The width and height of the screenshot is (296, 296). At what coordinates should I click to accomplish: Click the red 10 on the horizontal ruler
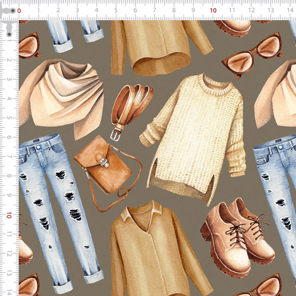[x=213, y=10]
